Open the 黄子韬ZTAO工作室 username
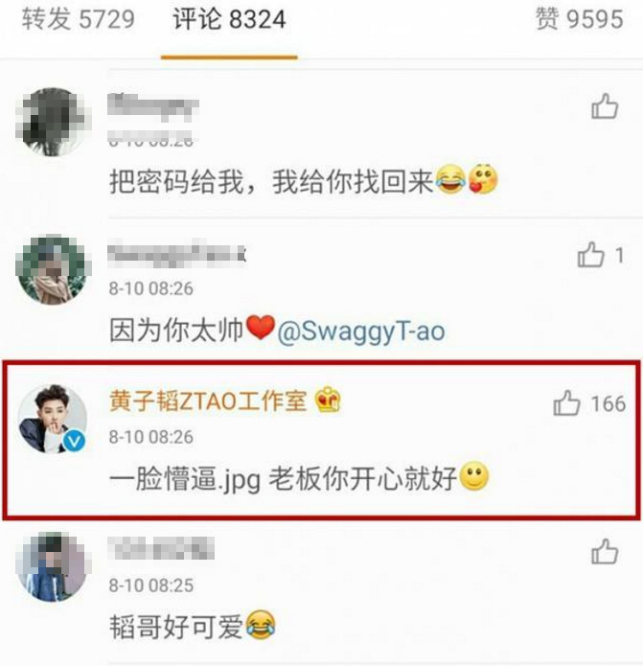Image resolution: width=643 pixels, height=666 pixels. 208,401
